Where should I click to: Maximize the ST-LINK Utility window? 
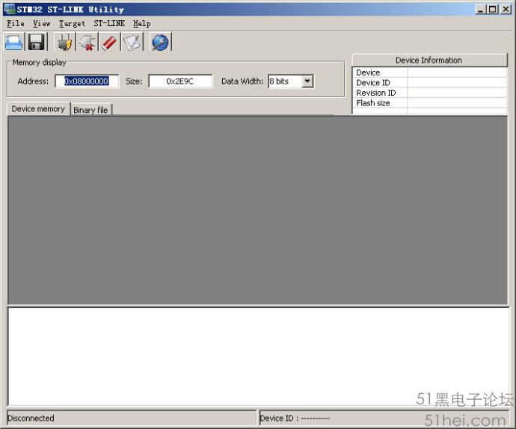tap(493, 9)
